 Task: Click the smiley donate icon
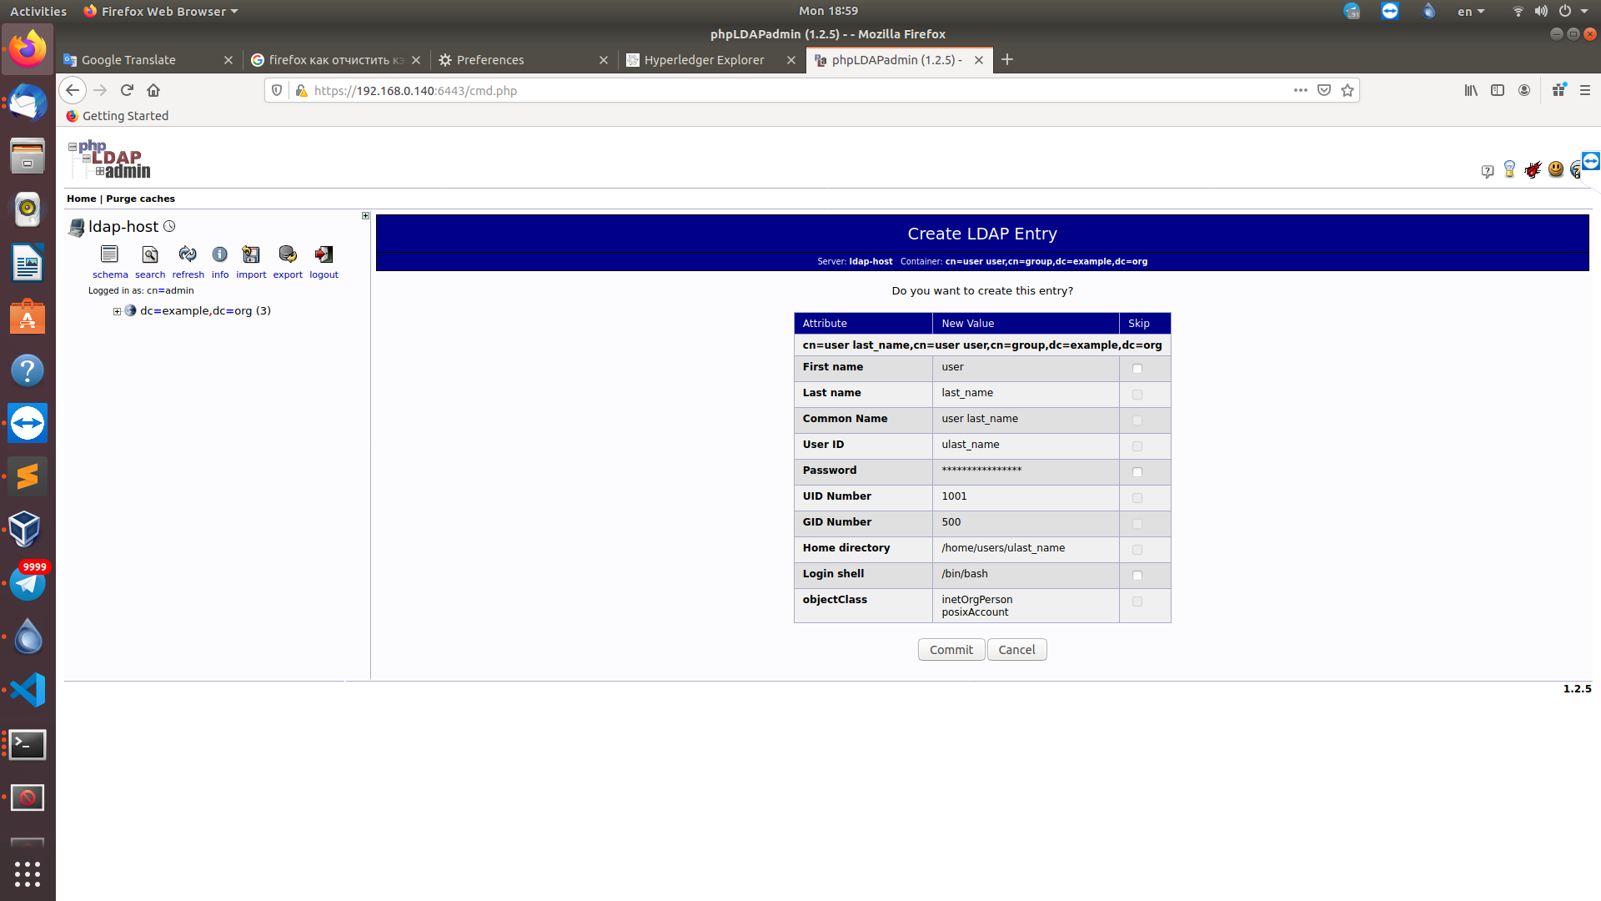[1555, 169]
